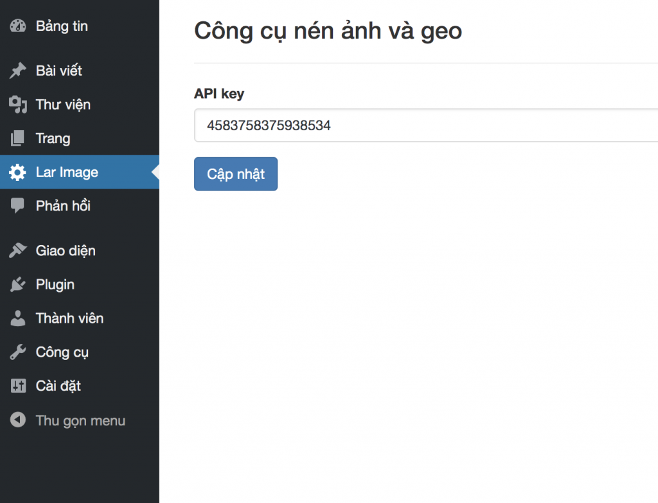This screenshot has width=658, height=503.
Task: Click the Trang pages icon
Action: [18, 139]
